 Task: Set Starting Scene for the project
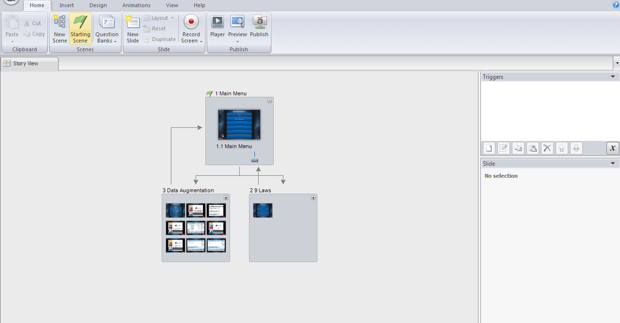click(x=80, y=28)
